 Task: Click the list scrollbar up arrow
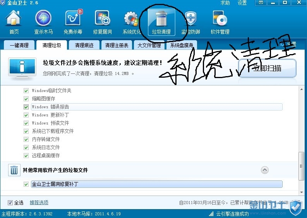[x=302, y=89]
